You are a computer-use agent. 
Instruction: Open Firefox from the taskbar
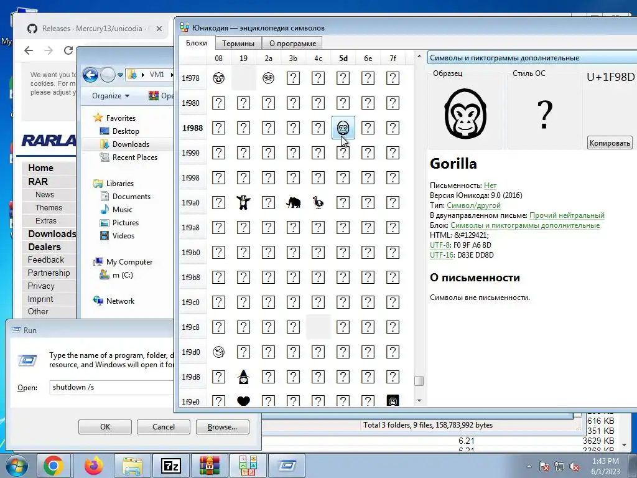tap(94, 466)
